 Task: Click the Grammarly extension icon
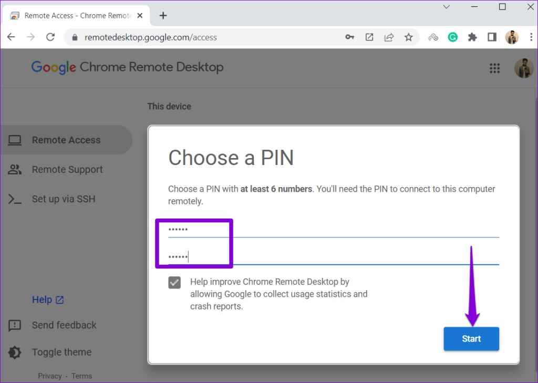click(453, 37)
